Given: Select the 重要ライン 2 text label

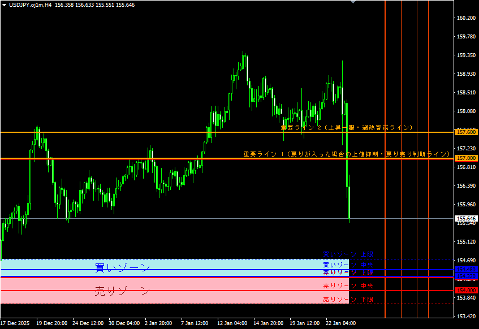Looking at the screenshot, I should [x=347, y=128].
